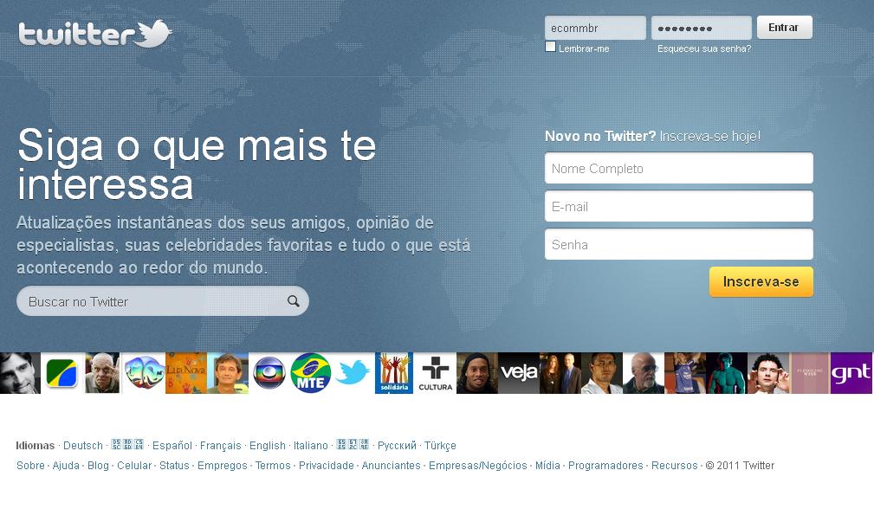Click the '© 2011 Twitter' copyright text

(x=741, y=466)
